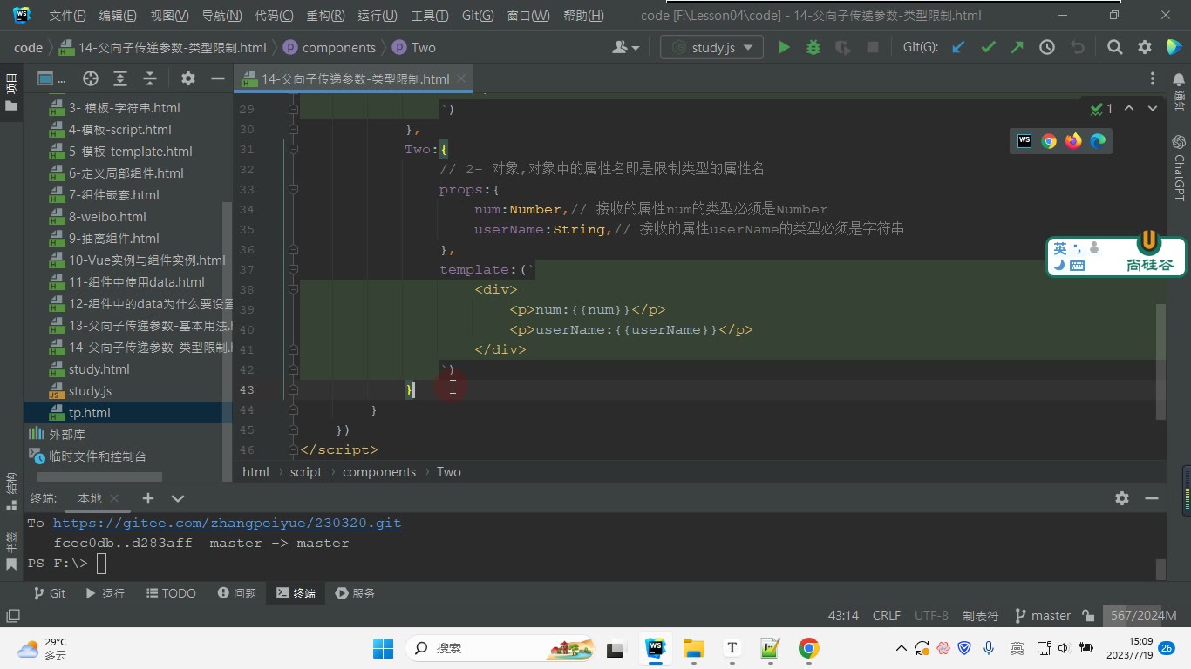1191x669 pixels.
Task: Open the user account dropdown in toolbar
Action: [x=626, y=48]
